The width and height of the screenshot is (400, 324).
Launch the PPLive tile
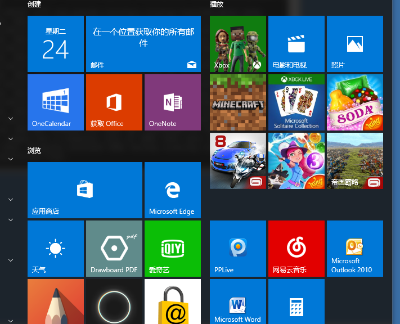(x=238, y=249)
